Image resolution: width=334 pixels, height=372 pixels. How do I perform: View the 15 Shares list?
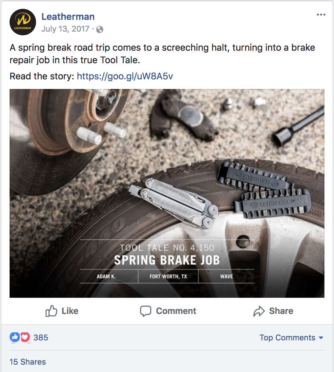click(x=28, y=362)
